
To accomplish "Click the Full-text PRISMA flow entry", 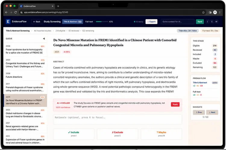I will [x=196, y=92].
